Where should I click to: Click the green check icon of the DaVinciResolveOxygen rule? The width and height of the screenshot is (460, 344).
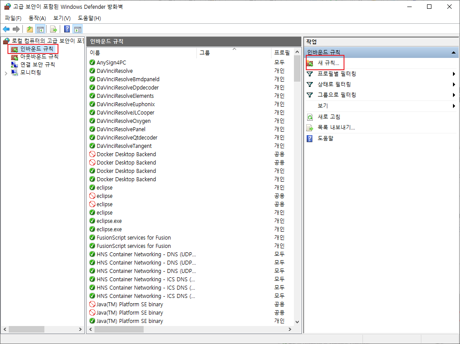tap(92, 121)
